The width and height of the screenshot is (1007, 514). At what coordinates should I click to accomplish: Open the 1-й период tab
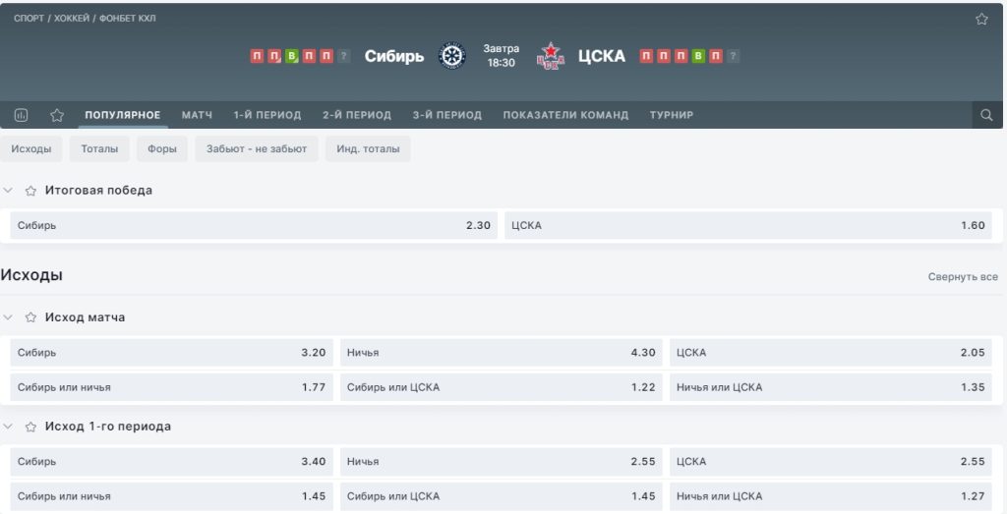[267, 115]
